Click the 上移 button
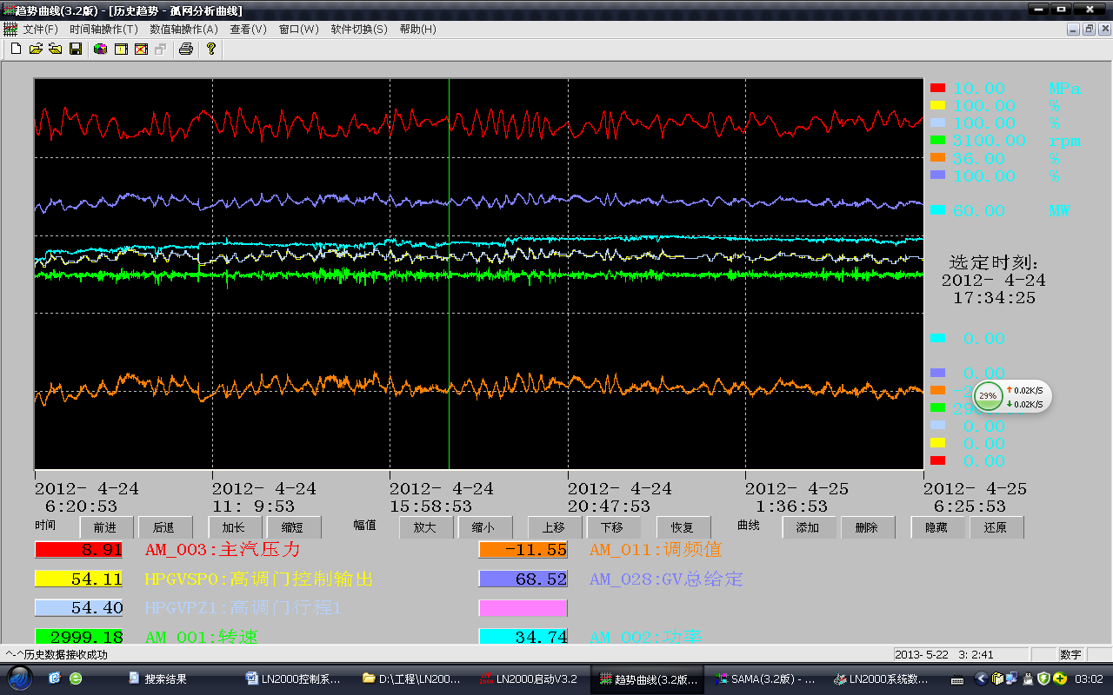 coord(555,527)
